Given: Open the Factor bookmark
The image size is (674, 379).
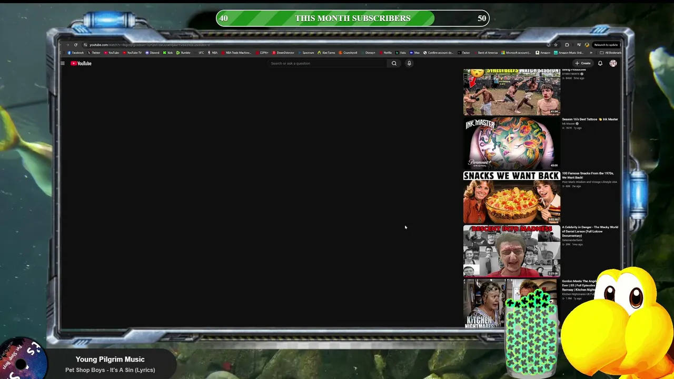Looking at the screenshot, I should coord(464,53).
